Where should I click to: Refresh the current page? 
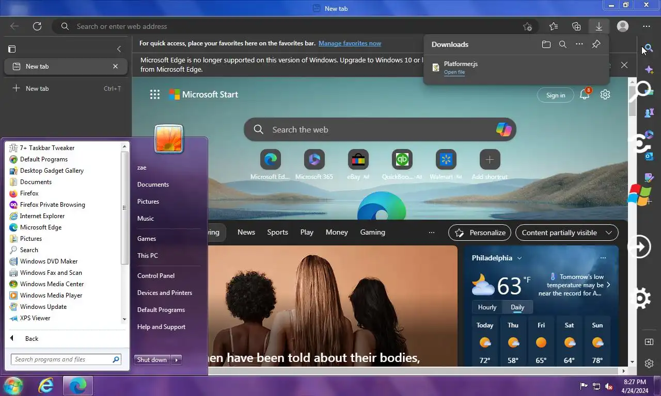37,26
